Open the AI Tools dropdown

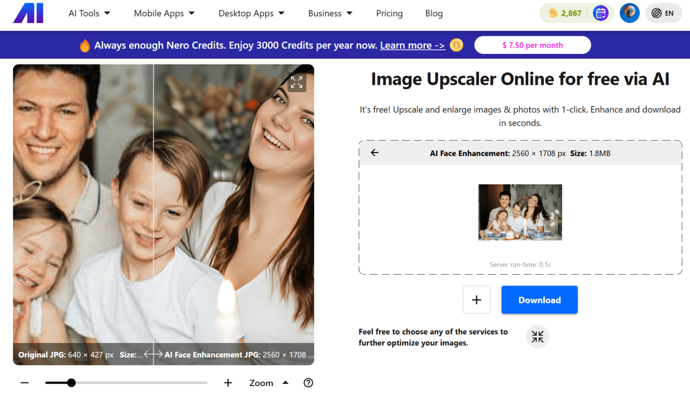89,13
